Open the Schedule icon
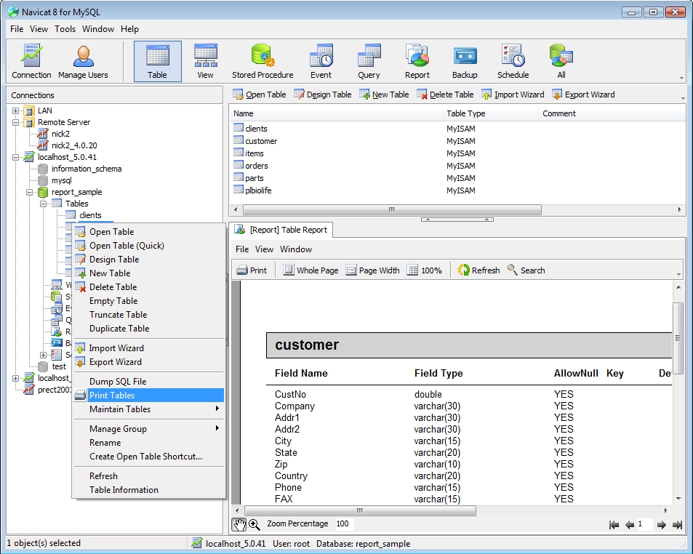This screenshot has width=693, height=554. click(x=513, y=61)
